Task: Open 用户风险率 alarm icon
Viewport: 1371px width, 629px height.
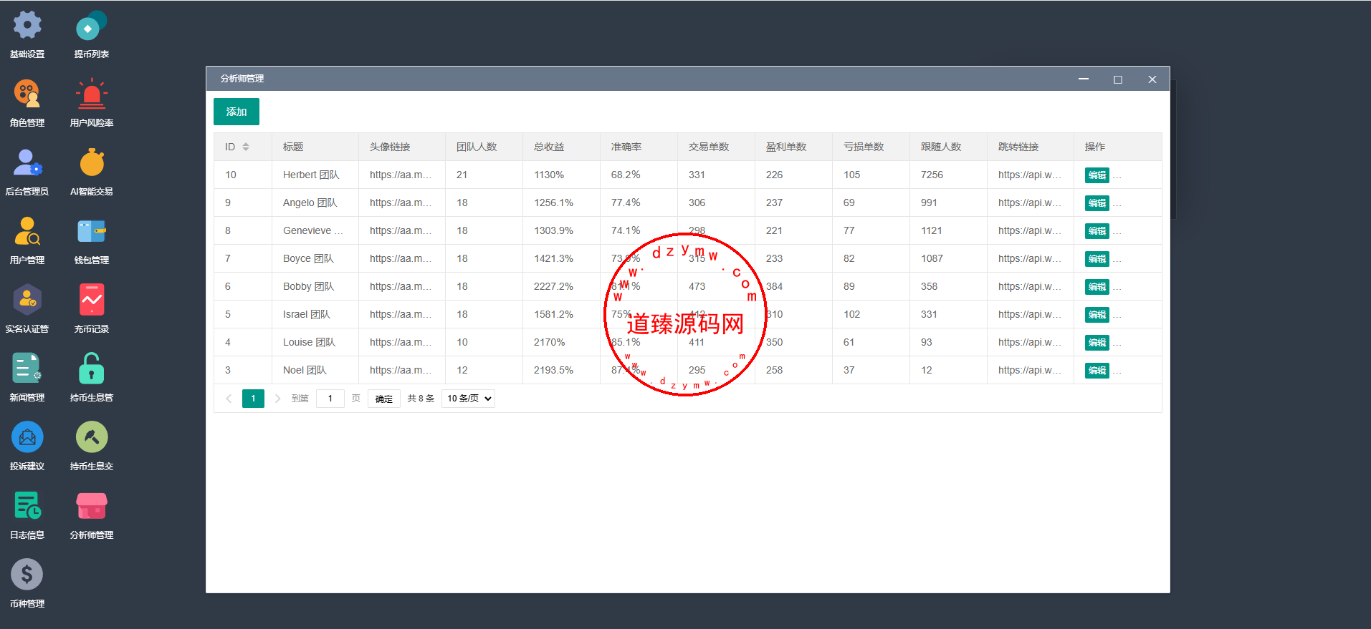Action: 92,94
